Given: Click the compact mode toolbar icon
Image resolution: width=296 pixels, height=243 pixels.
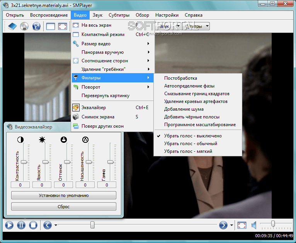Looking at the screenshot, I should tap(50, 26).
